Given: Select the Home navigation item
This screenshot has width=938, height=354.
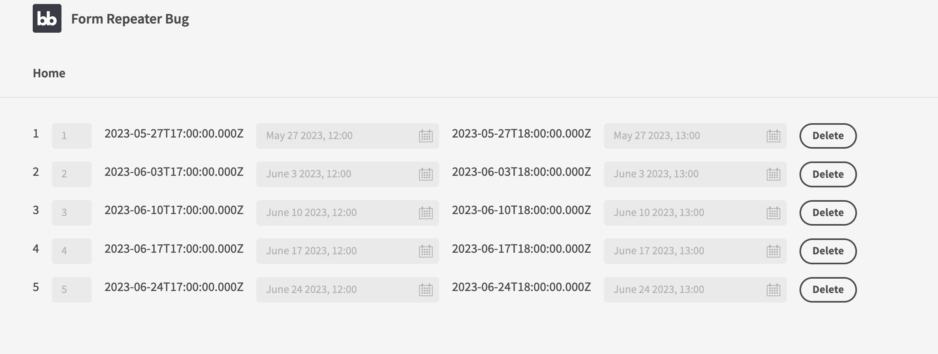Looking at the screenshot, I should pyautogui.click(x=49, y=73).
